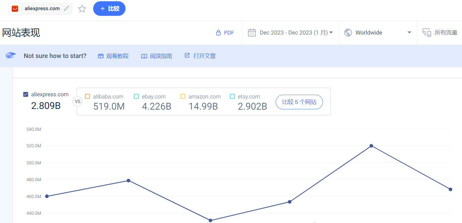
Task: Click the 520M peak data point on chart
Action: tap(371, 146)
